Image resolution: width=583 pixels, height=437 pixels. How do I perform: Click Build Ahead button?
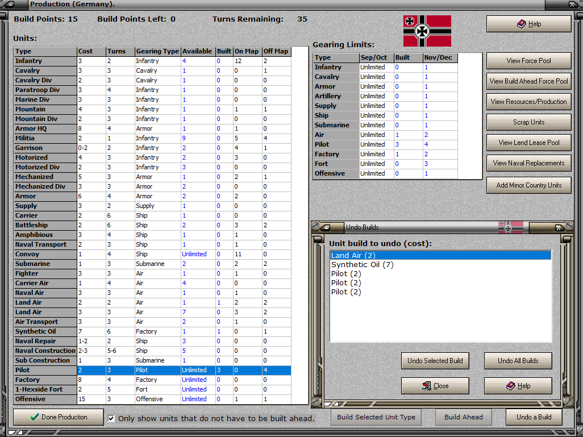point(463,417)
